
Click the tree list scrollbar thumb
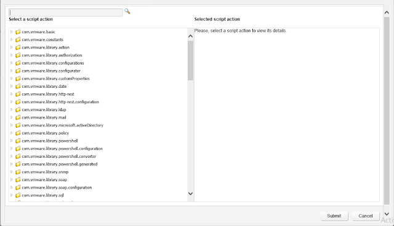tap(190, 60)
